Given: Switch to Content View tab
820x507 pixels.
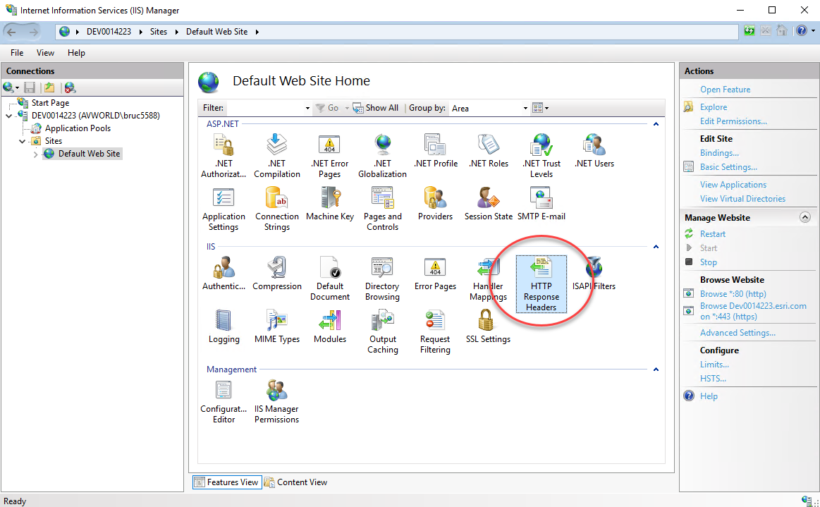Looking at the screenshot, I should (296, 482).
